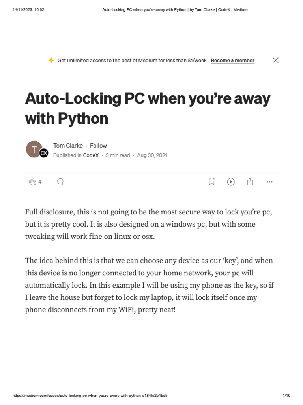Click the article title heading
Screen dimensions: 303x405
click(148, 108)
